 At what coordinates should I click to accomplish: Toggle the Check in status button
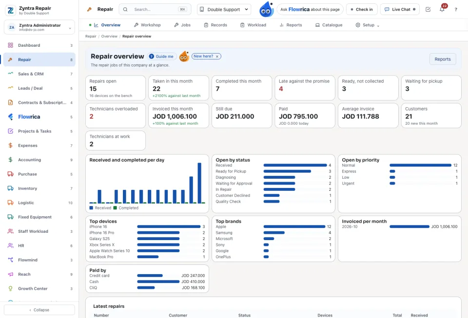pyautogui.click(x=362, y=10)
